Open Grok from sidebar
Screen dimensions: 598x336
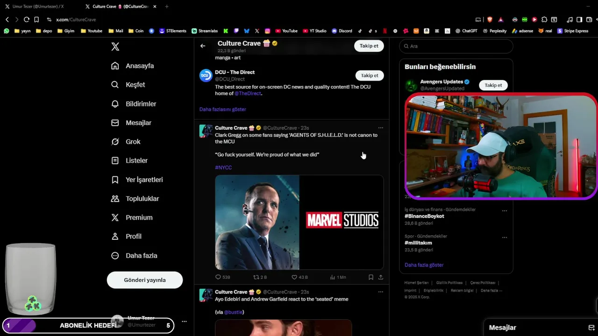[x=126, y=141]
